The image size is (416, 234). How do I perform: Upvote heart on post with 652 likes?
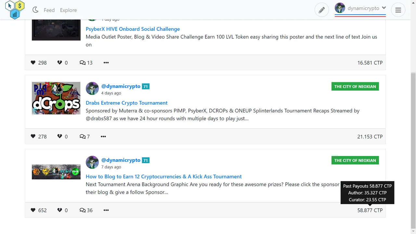tap(33, 210)
